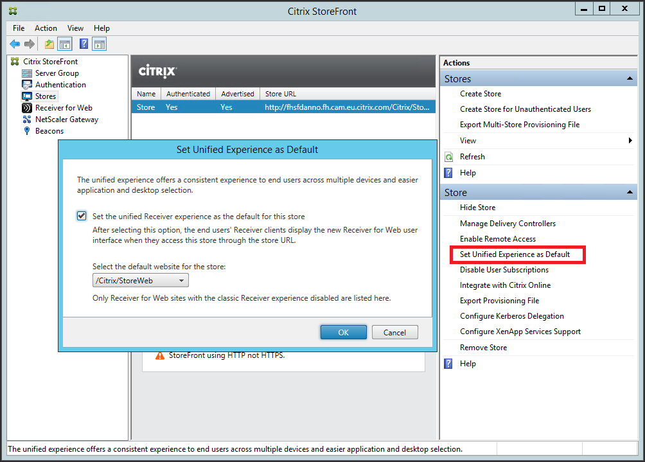Collapse the Stores actions section
Image resolution: width=645 pixels, height=462 pixels.
(631, 79)
